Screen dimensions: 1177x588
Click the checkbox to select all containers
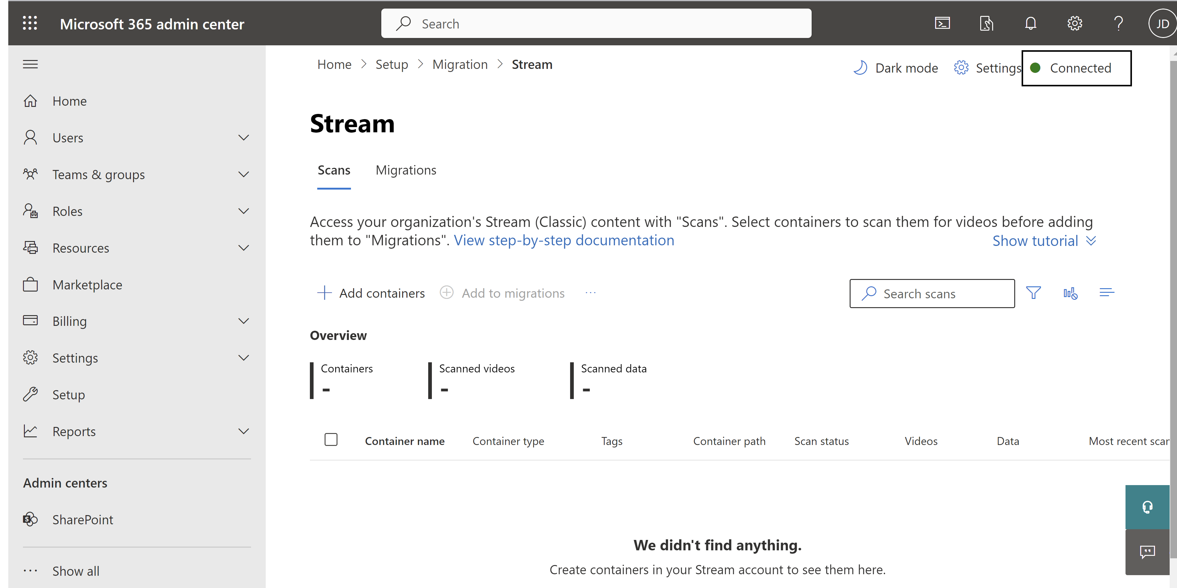(x=330, y=440)
